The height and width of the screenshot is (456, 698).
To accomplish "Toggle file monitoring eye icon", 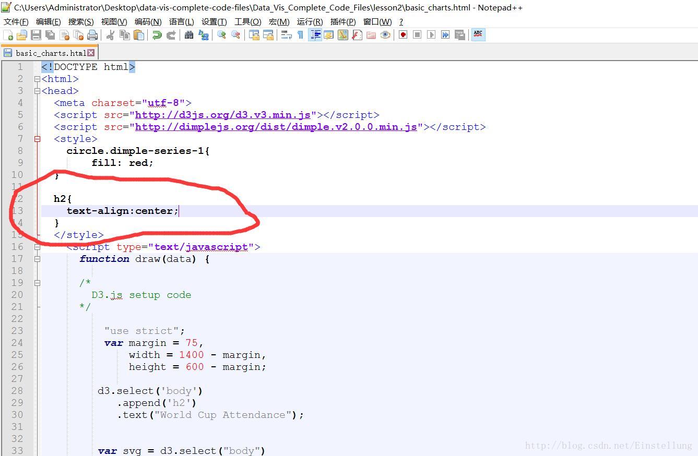I will tap(385, 35).
